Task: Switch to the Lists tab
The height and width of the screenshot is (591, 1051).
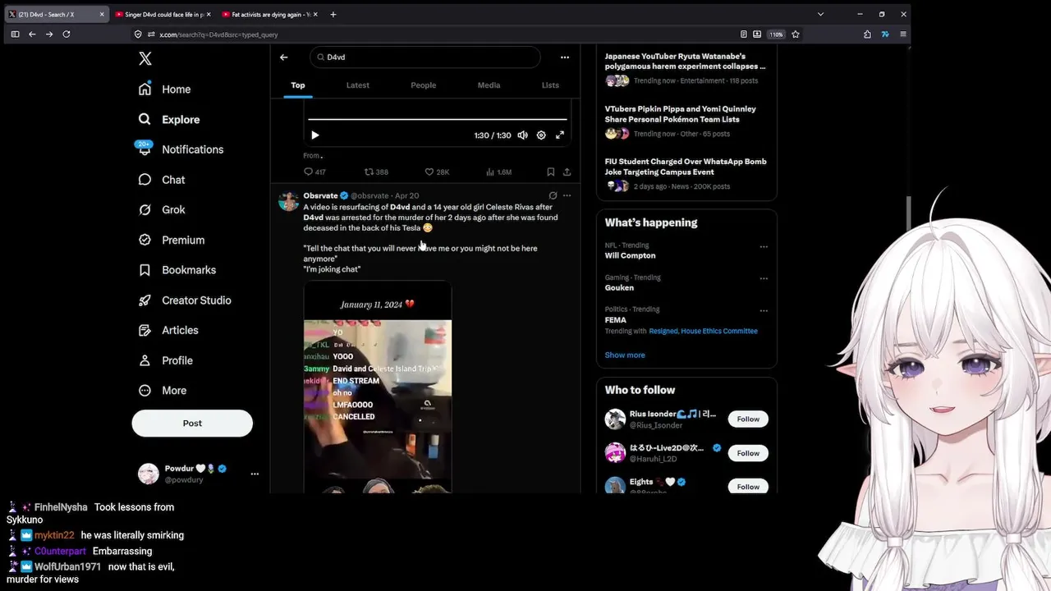Action: [x=550, y=85]
